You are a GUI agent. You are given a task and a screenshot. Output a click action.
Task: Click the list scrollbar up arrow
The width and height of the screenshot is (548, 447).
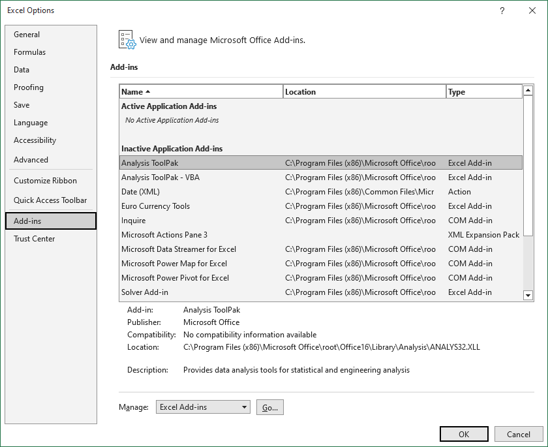(528, 91)
